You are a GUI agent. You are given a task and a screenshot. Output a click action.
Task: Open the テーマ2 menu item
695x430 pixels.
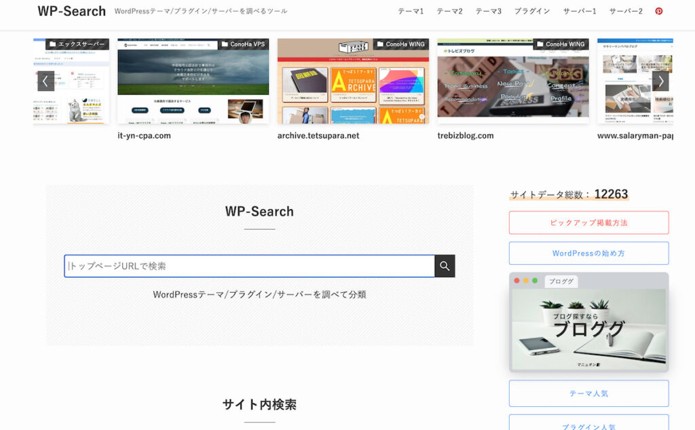[x=449, y=11]
